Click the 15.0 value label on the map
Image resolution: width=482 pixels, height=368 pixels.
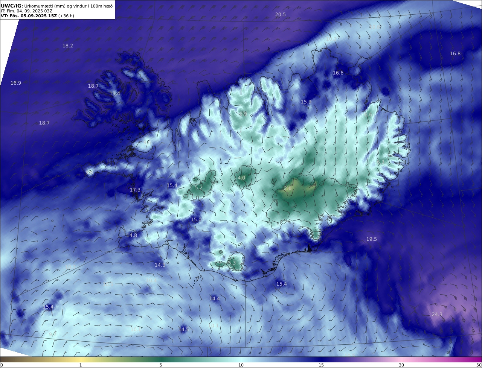pyautogui.click(x=196, y=219)
